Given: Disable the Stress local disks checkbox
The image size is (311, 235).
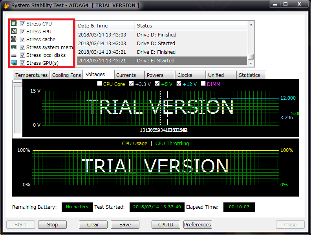Looking at the screenshot, I should [23, 55].
